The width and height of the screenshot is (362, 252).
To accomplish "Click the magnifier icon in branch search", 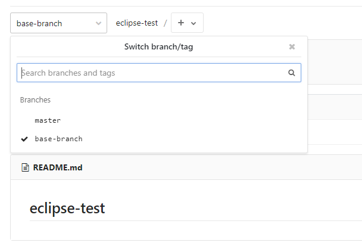I will point(292,73).
